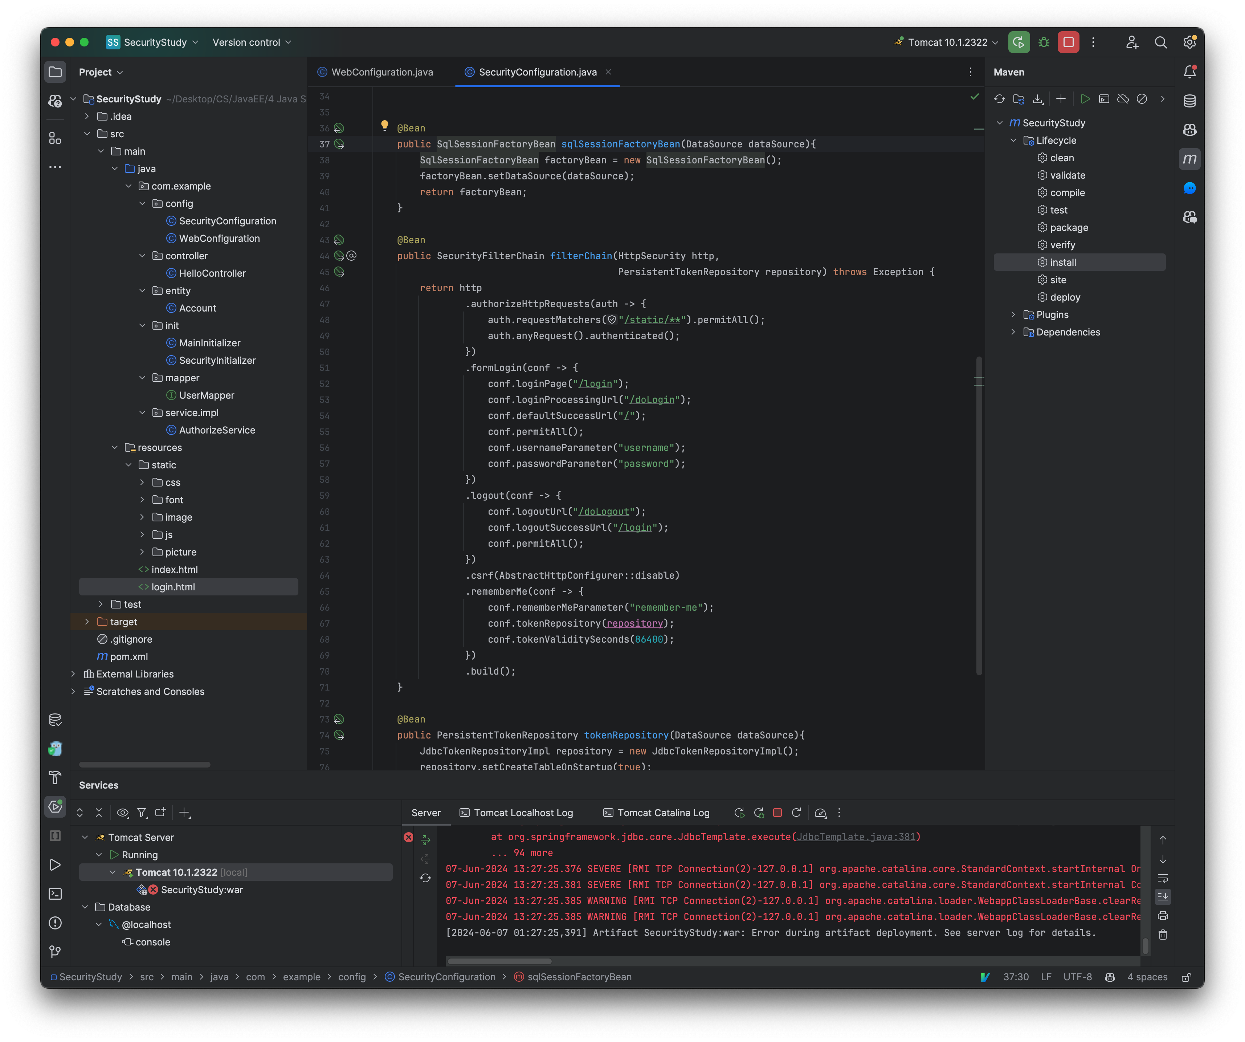Expand the .idea folder
The width and height of the screenshot is (1245, 1042).
click(x=87, y=116)
